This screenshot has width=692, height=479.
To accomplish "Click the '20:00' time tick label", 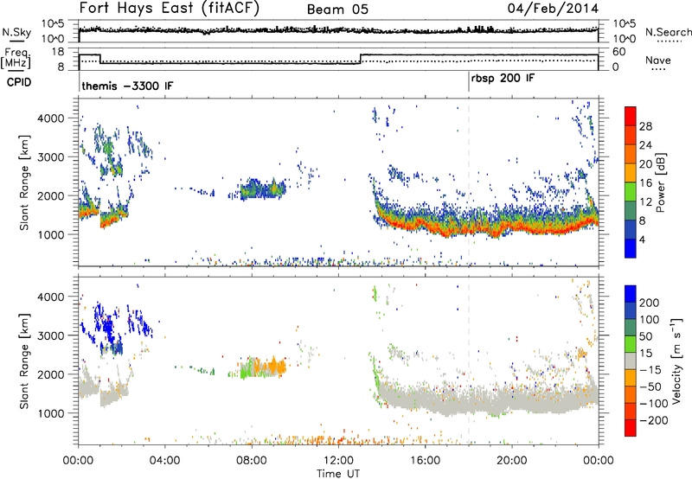I will point(511,461).
